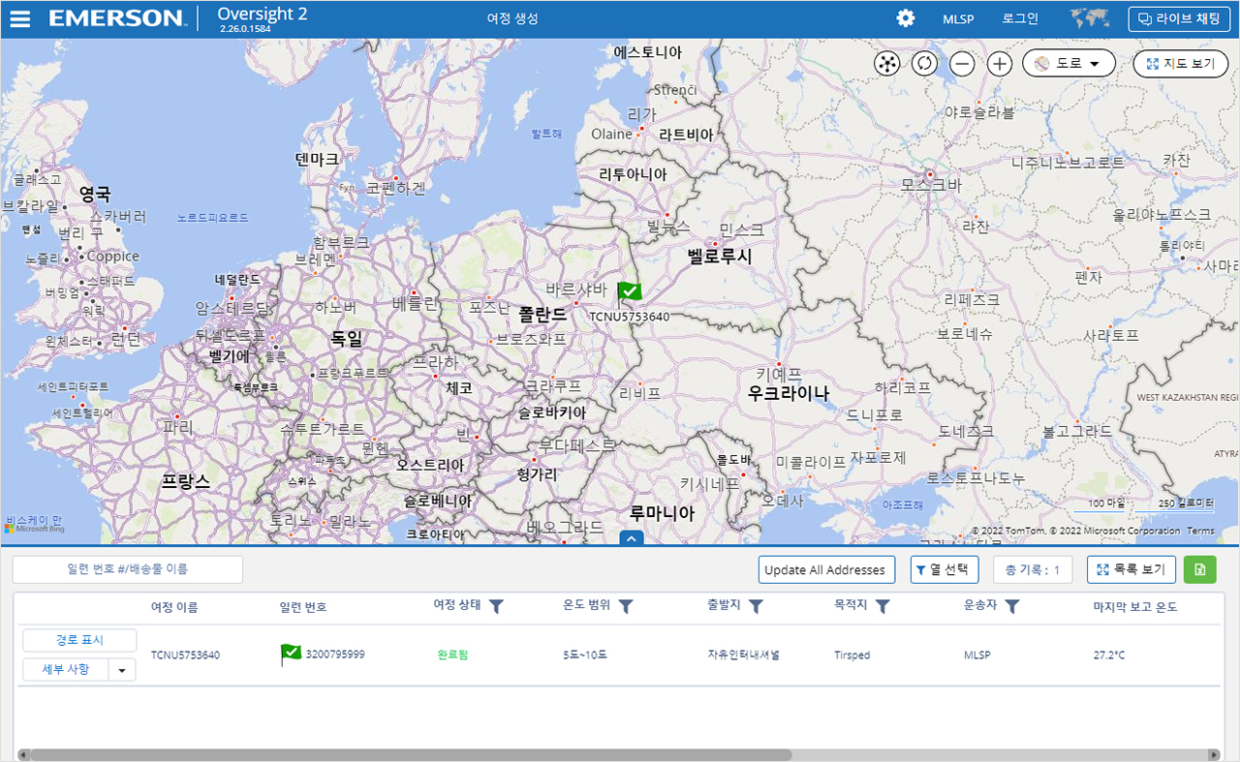Screen dimensions: 1240x762
Task: Click the horizontal scrollbar below the table
Action: [x=405, y=754]
